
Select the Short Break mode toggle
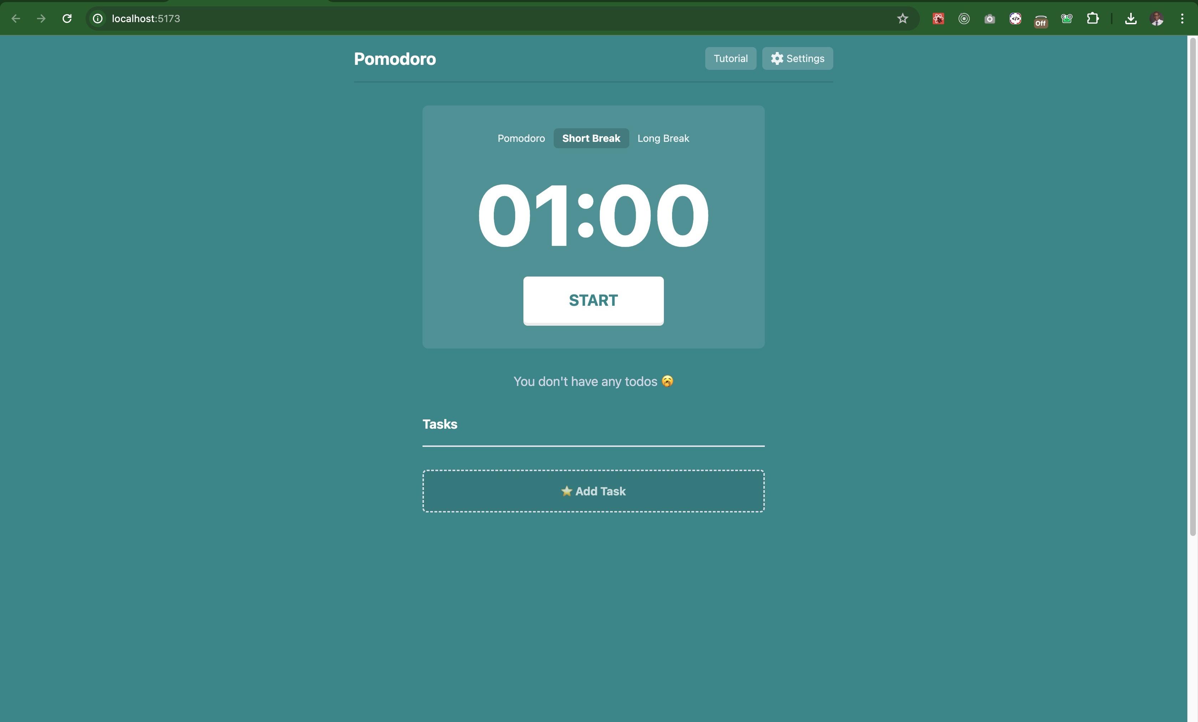coord(590,138)
